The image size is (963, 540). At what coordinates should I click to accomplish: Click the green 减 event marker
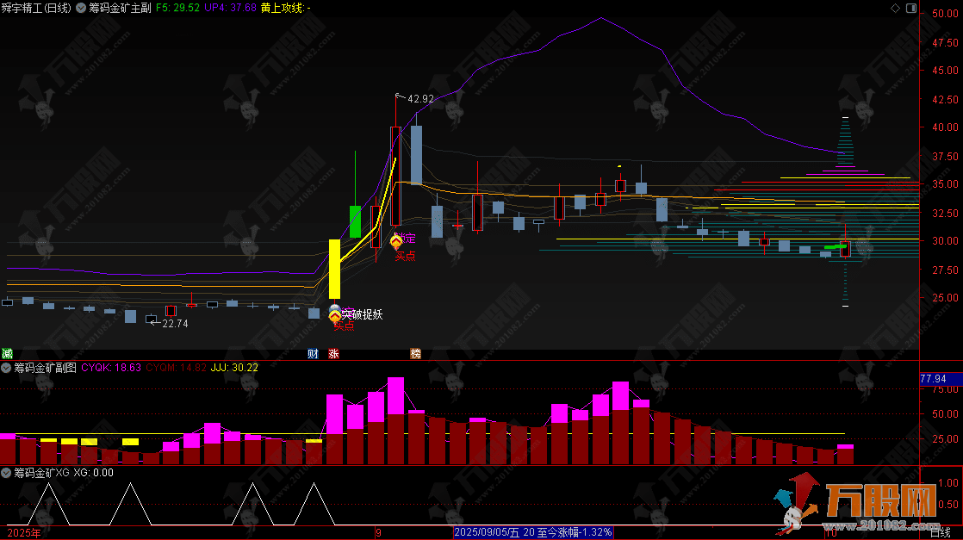[x=7, y=353]
